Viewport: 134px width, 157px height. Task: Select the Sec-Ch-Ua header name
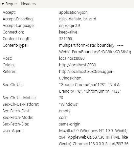[12, 85]
